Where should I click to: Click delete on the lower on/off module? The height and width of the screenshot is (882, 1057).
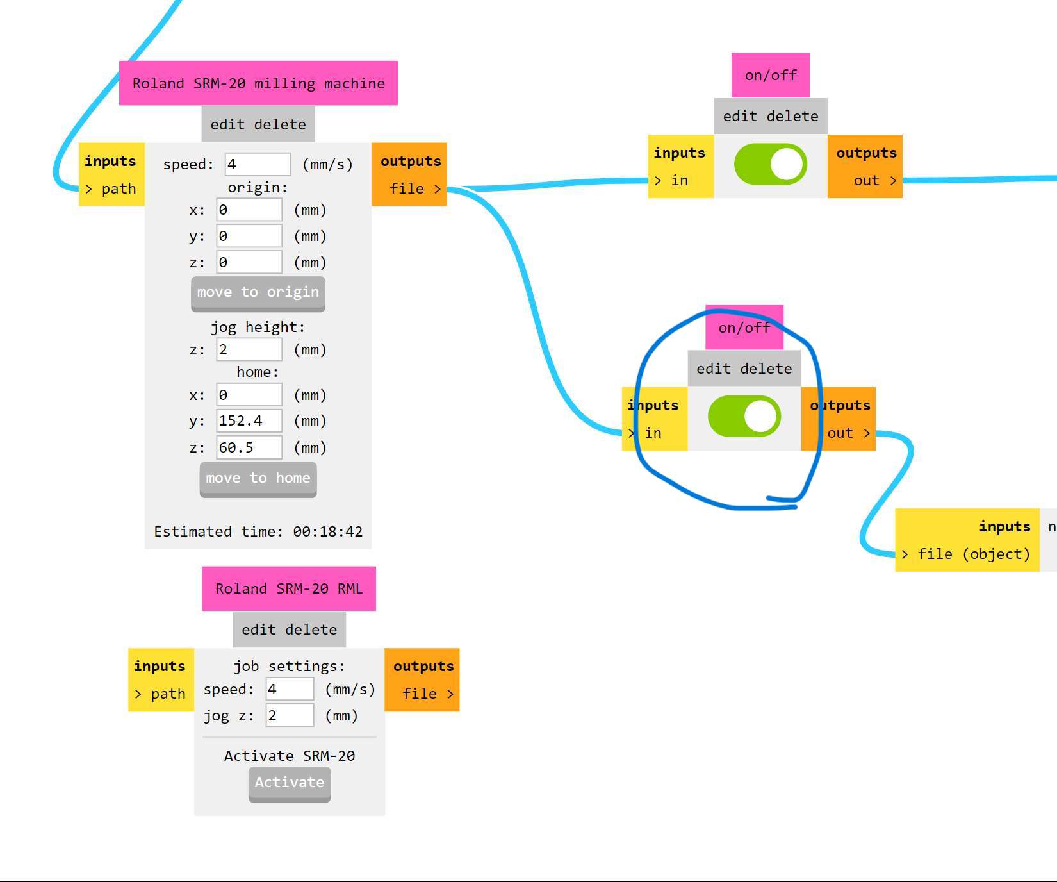766,369
